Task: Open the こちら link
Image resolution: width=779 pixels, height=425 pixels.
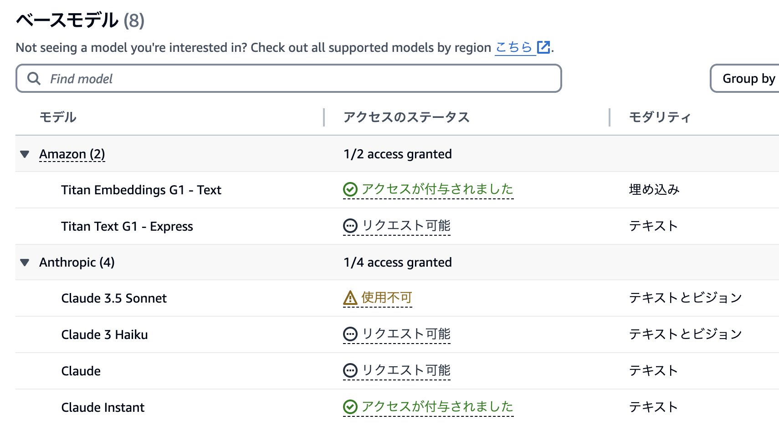Action: (x=513, y=47)
